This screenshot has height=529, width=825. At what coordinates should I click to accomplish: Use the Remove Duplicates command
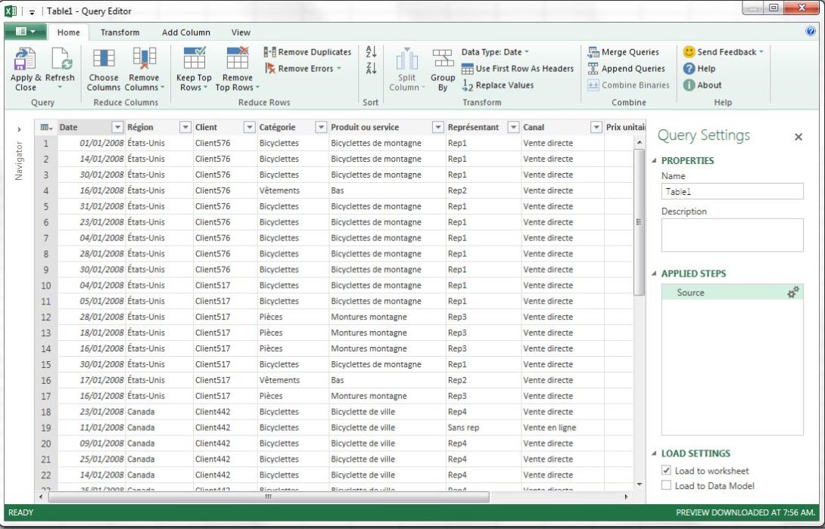[x=306, y=51]
